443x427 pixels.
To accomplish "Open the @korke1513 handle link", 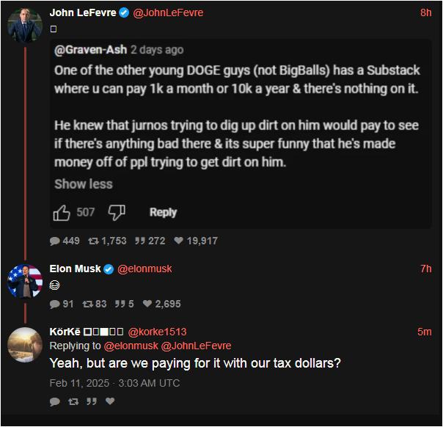I will [x=158, y=332].
